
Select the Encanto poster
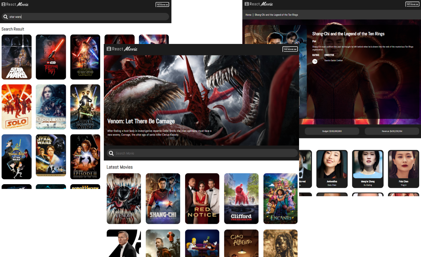coord(280,199)
